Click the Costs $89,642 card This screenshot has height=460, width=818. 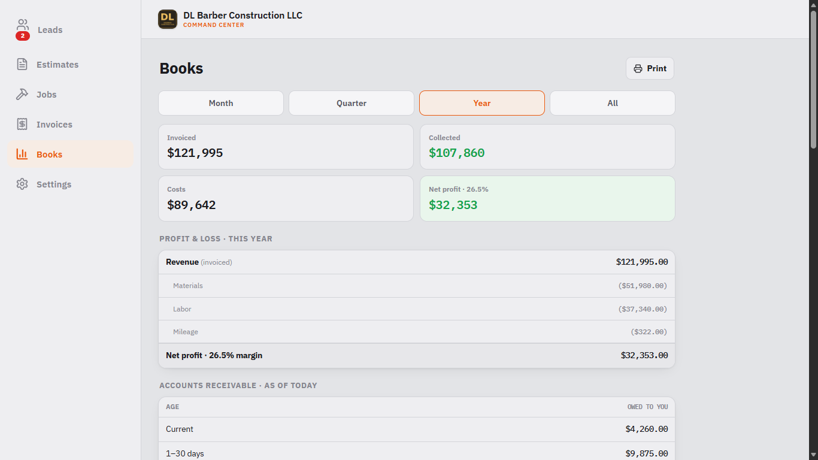[x=286, y=198]
